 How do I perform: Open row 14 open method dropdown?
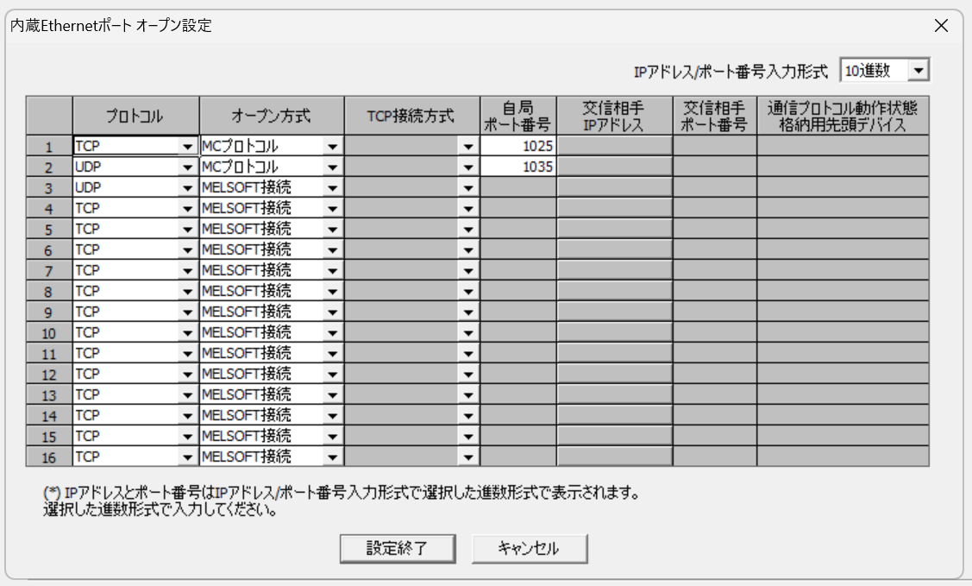(332, 415)
